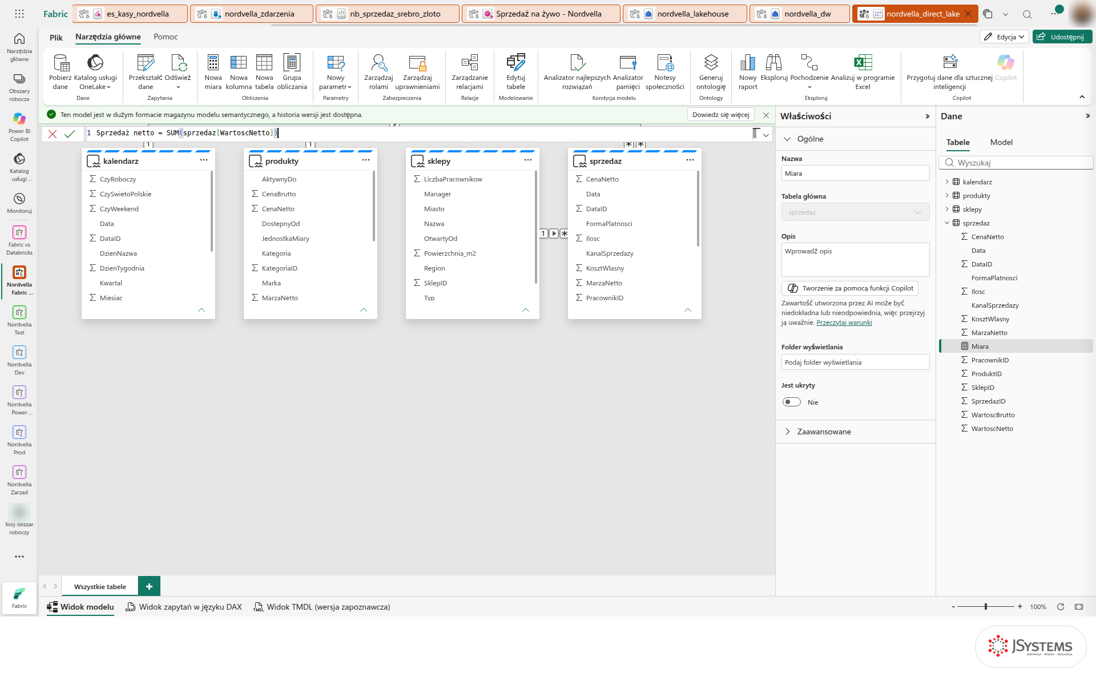
Task: Open Zarządzanie relacjami
Action: pyautogui.click(x=470, y=72)
